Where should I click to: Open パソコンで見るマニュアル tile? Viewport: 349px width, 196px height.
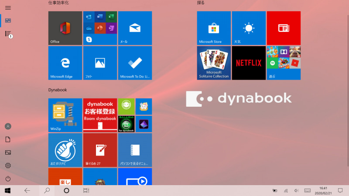pos(135,150)
